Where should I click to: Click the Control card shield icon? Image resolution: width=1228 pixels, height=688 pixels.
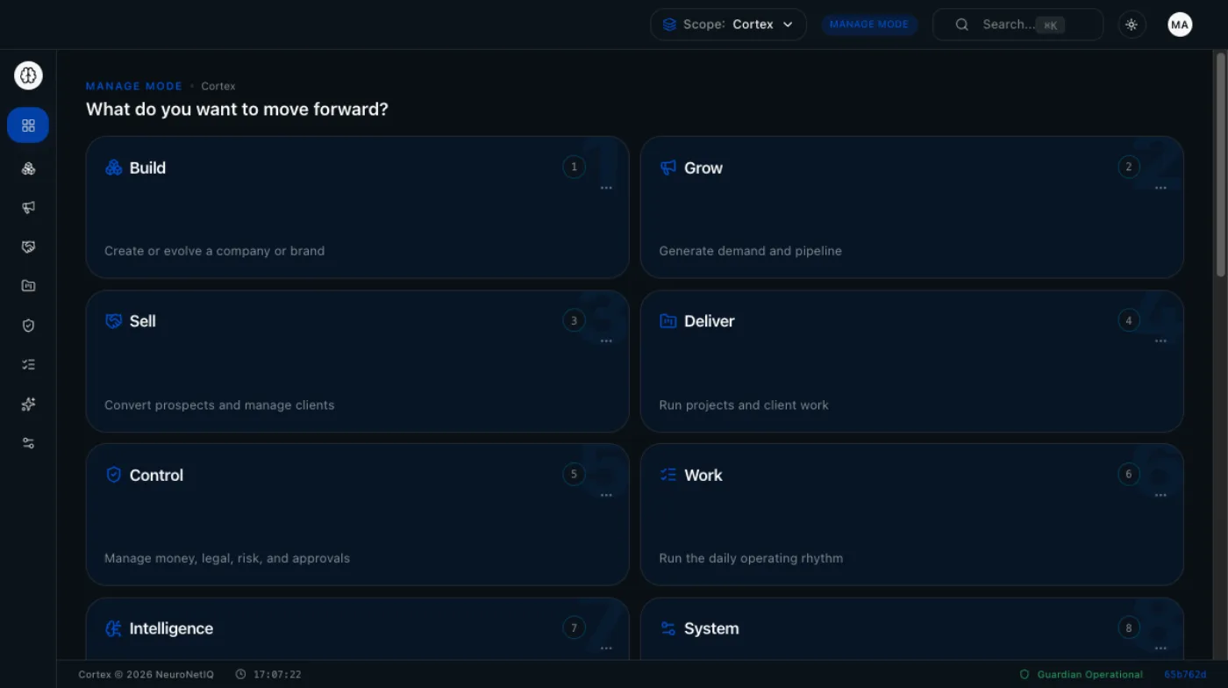click(x=113, y=475)
